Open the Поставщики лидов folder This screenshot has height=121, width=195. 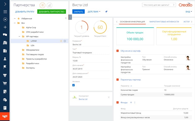[35, 54]
